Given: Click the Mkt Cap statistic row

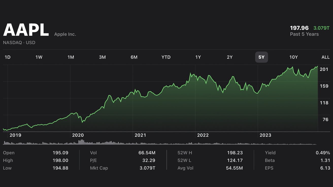Looking at the screenshot, I should [123, 168].
